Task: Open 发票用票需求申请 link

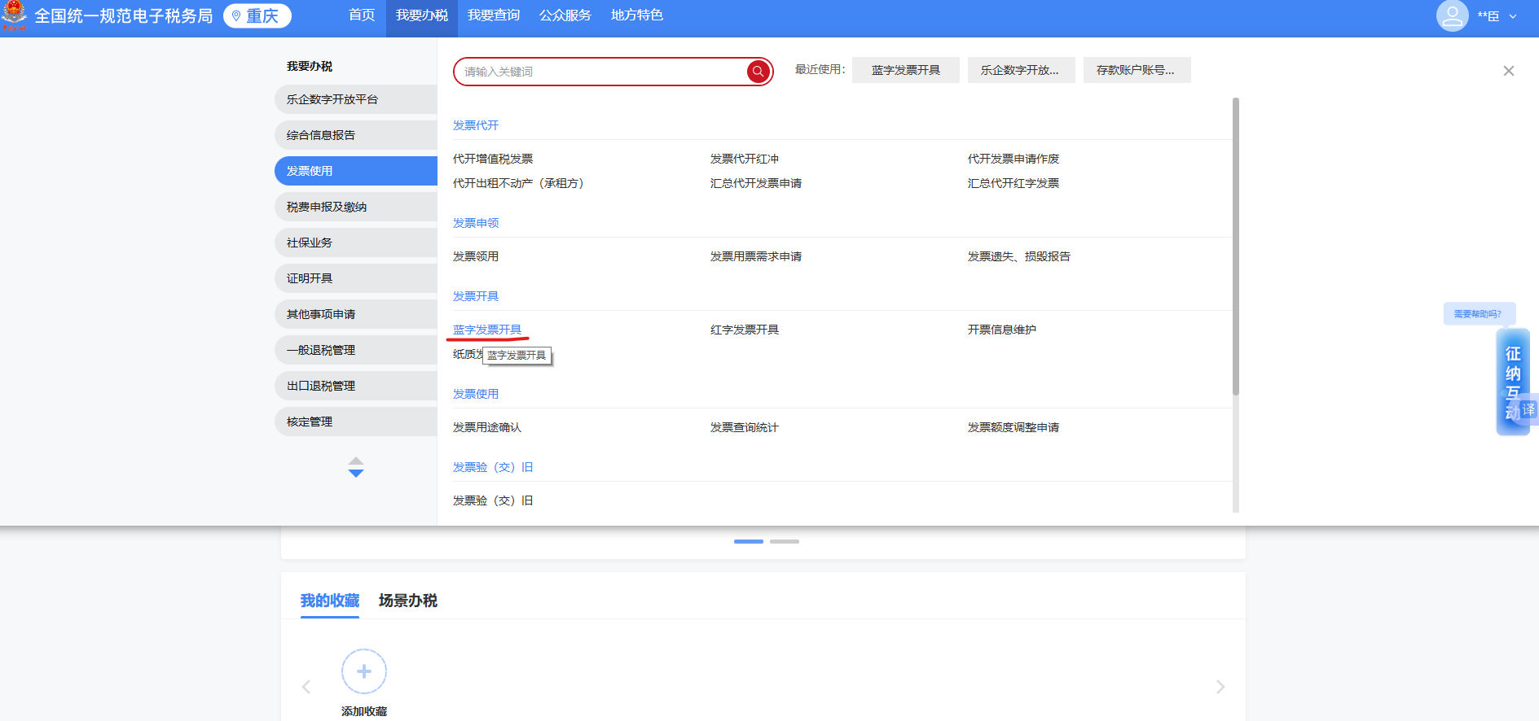Action: click(756, 256)
